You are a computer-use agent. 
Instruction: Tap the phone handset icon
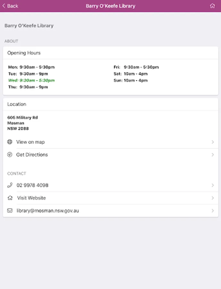coord(10,185)
